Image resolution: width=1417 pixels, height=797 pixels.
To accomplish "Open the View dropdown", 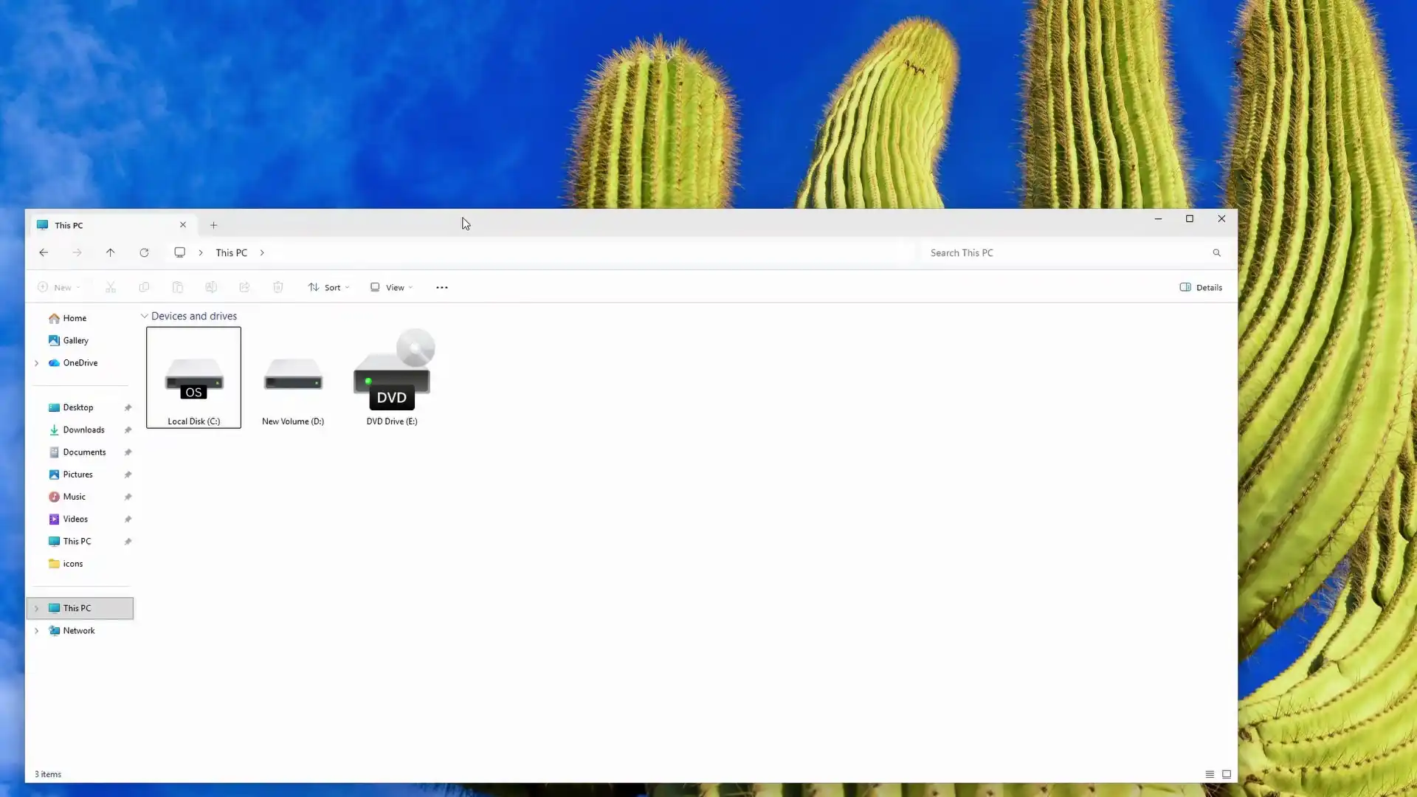I will click(391, 287).
